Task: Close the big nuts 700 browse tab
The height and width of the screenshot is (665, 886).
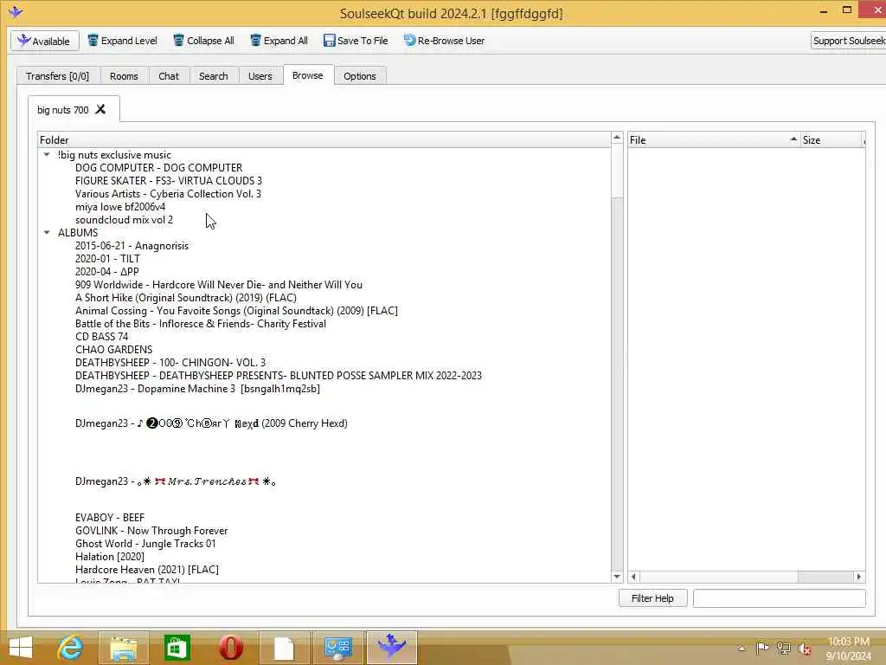Action: pyautogui.click(x=100, y=109)
